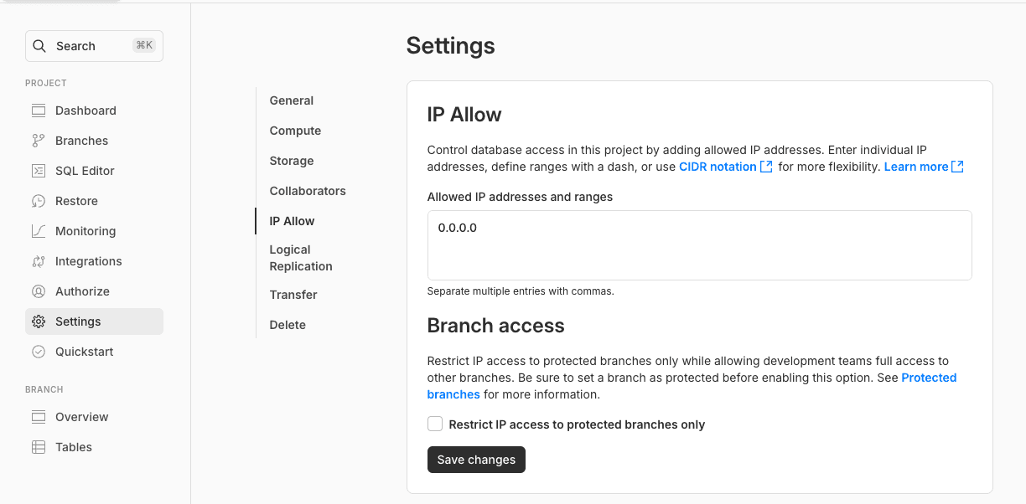Open the Compute settings section
The image size is (1026, 504).
pos(295,130)
